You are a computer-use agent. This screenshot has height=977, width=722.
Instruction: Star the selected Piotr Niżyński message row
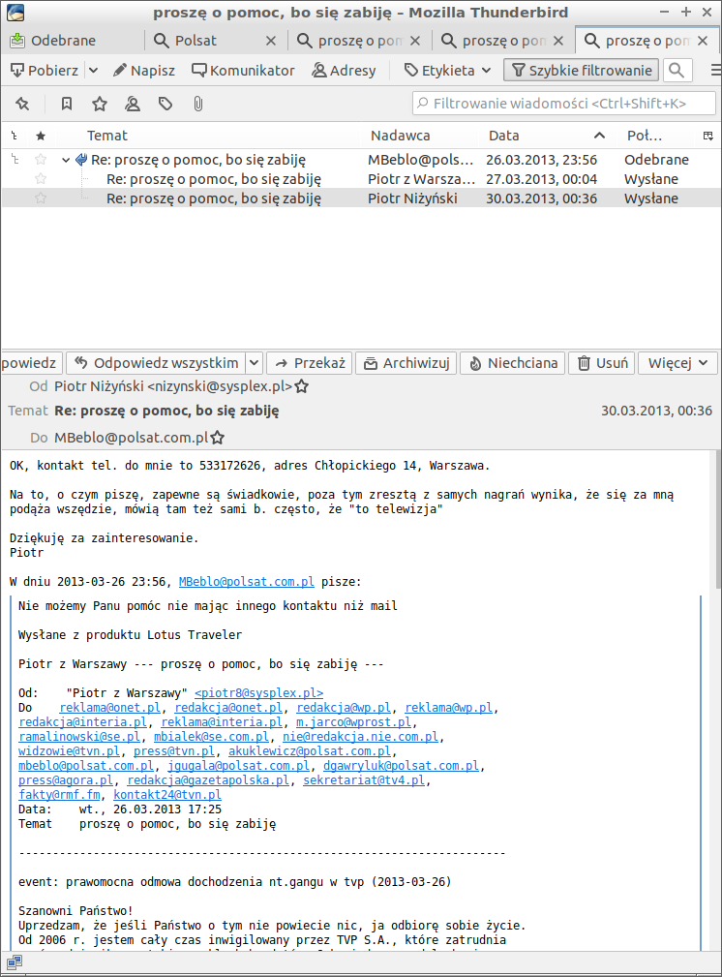41,198
